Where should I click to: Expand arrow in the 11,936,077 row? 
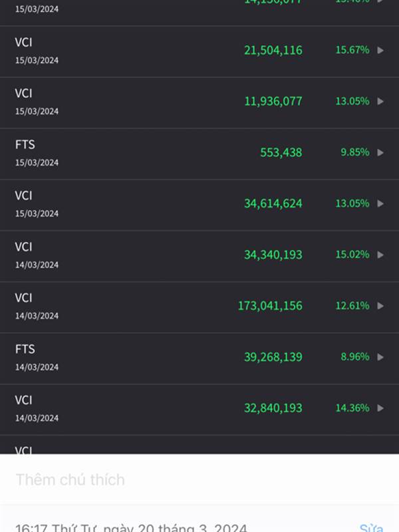point(380,102)
